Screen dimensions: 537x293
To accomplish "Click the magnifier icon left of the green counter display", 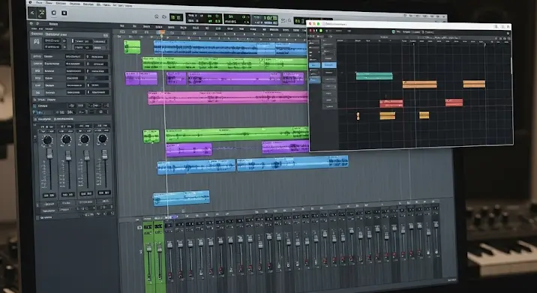I will [157, 16].
